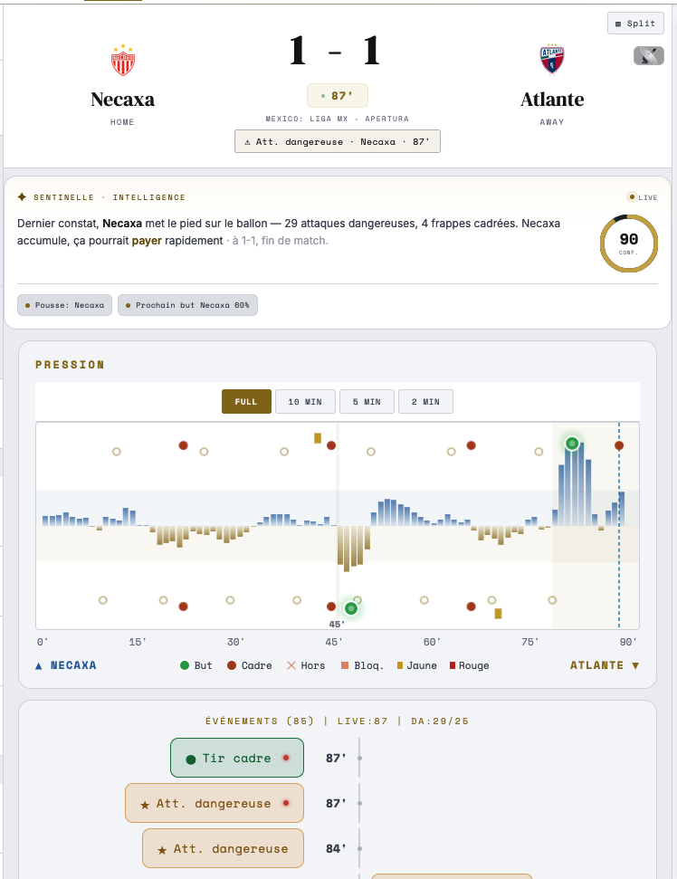Click the satellite dish icon
This screenshot has width=677, height=879.
(x=648, y=55)
